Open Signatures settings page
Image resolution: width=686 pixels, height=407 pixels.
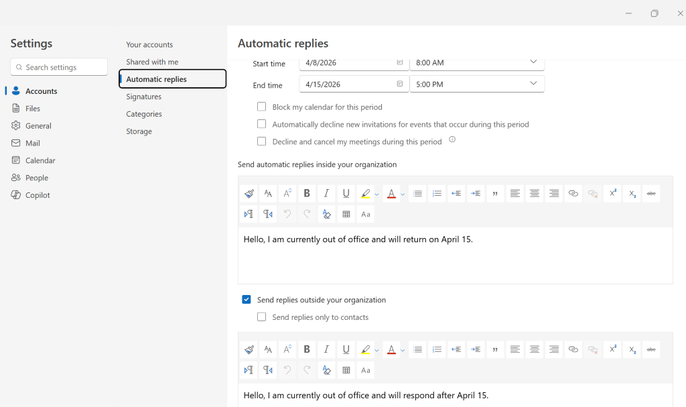click(x=144, y=97)
